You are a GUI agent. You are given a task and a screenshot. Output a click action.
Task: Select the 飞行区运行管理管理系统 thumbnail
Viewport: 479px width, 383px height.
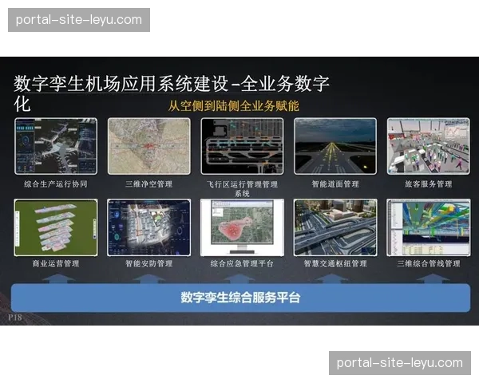coord(242,146)
